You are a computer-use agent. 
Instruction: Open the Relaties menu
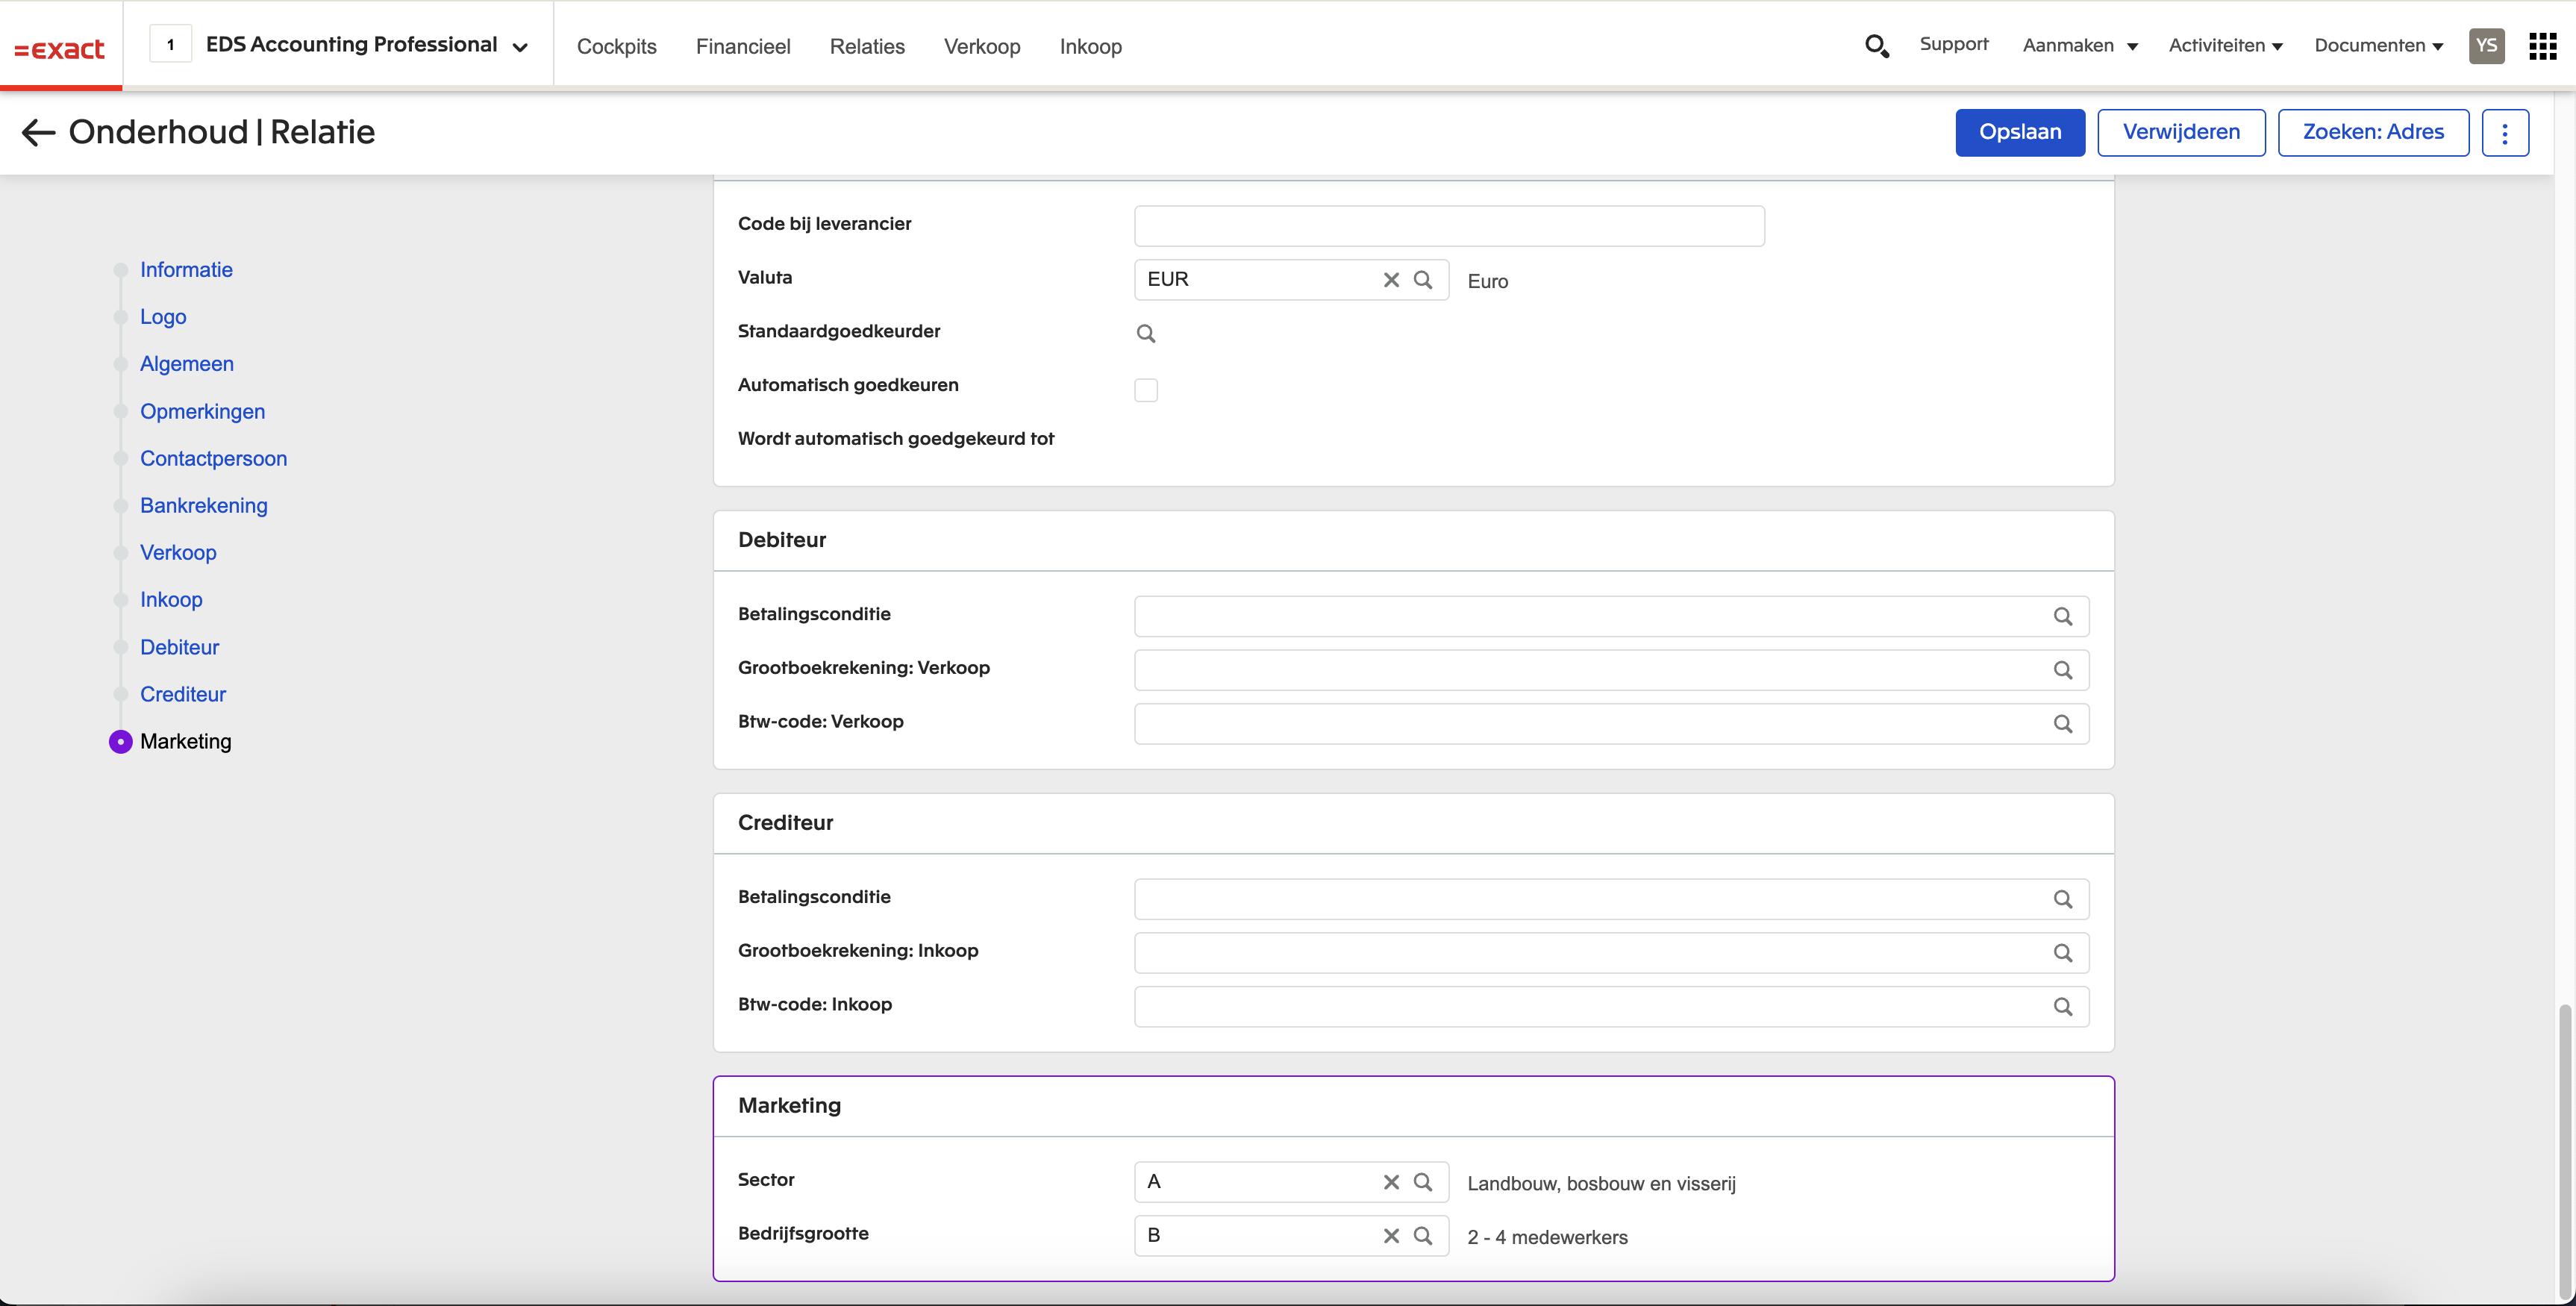(866, 47)
